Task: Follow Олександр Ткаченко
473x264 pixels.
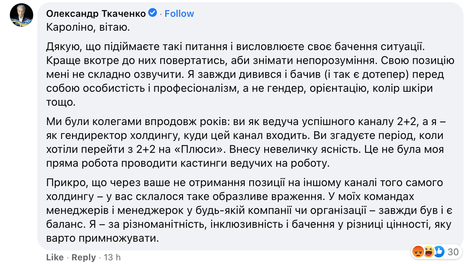Action: coord(179,14)
